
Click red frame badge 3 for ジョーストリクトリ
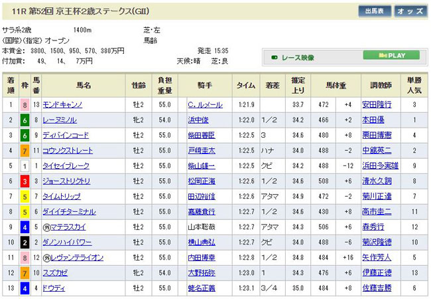point(26,181)
